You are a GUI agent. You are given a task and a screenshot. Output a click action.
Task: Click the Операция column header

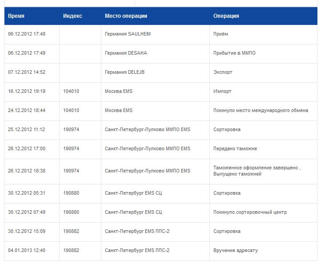click(x=226, y=16)
